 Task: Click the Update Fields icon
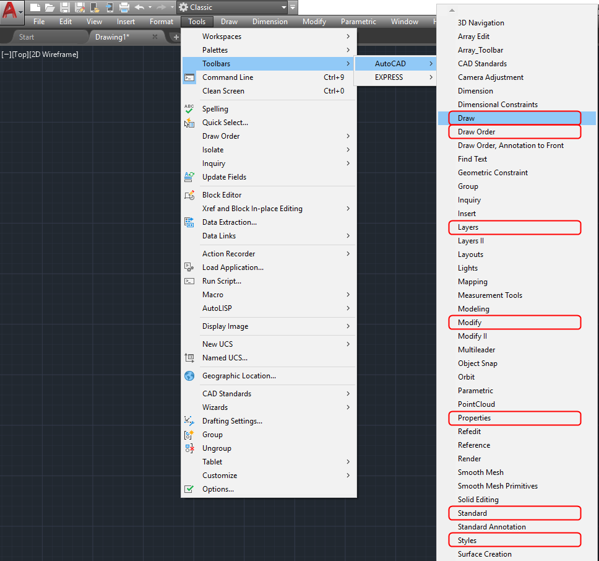(x=189, y=177)
